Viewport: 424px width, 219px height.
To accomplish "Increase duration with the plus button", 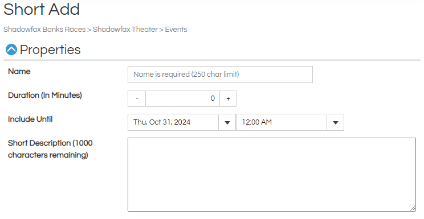I will [x=228, y=98].
